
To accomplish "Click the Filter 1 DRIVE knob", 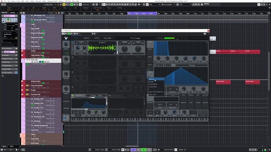I will [x=89, y=113].
